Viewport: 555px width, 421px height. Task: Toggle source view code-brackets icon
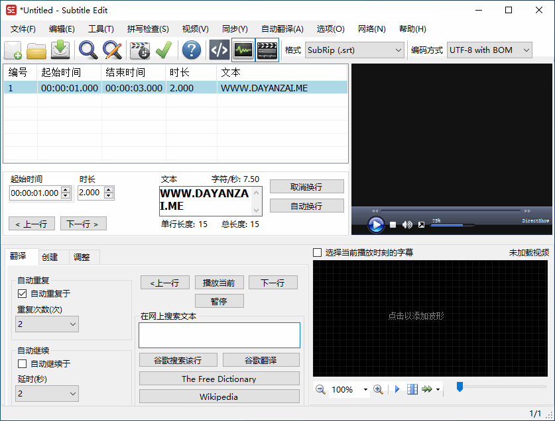coord(219,50)
